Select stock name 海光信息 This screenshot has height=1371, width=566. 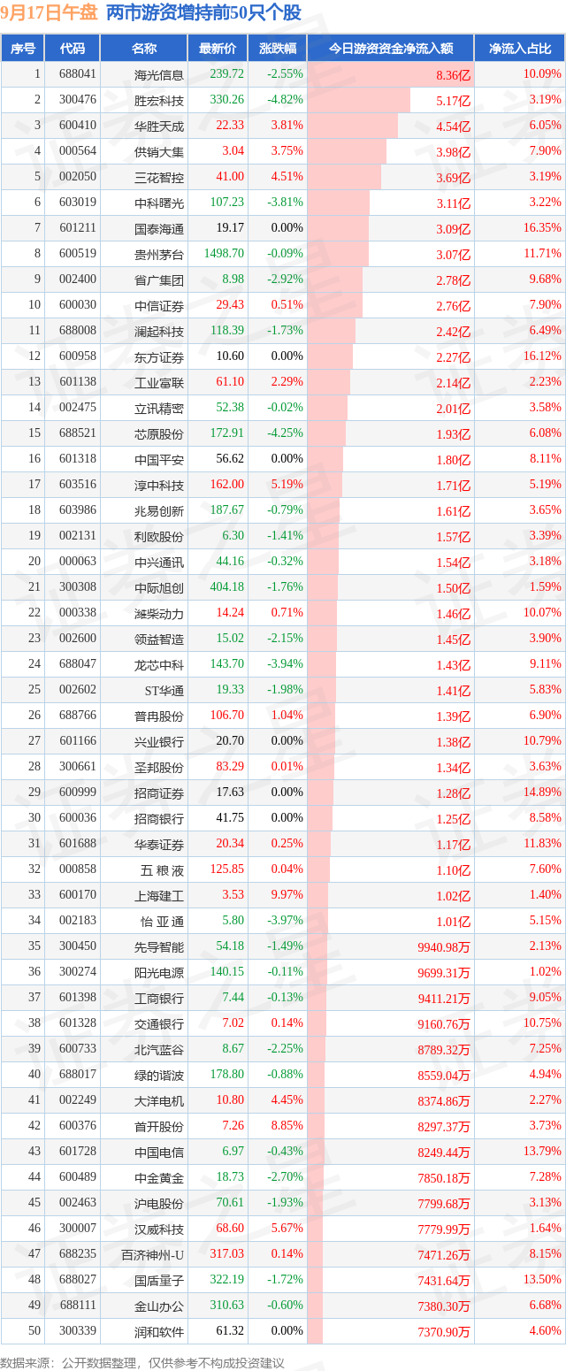coord(159,75)
